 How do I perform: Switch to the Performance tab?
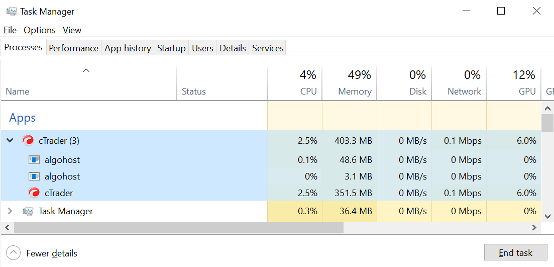pyautogui.click(x=73, y=48)
